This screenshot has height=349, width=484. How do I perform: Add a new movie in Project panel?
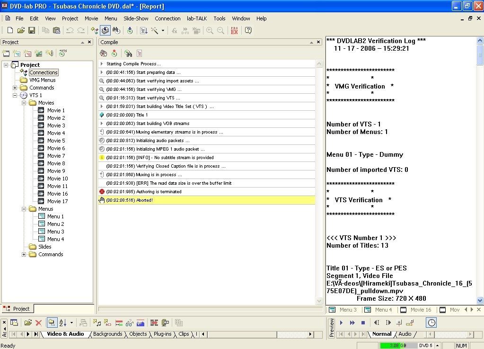point(6,54)
